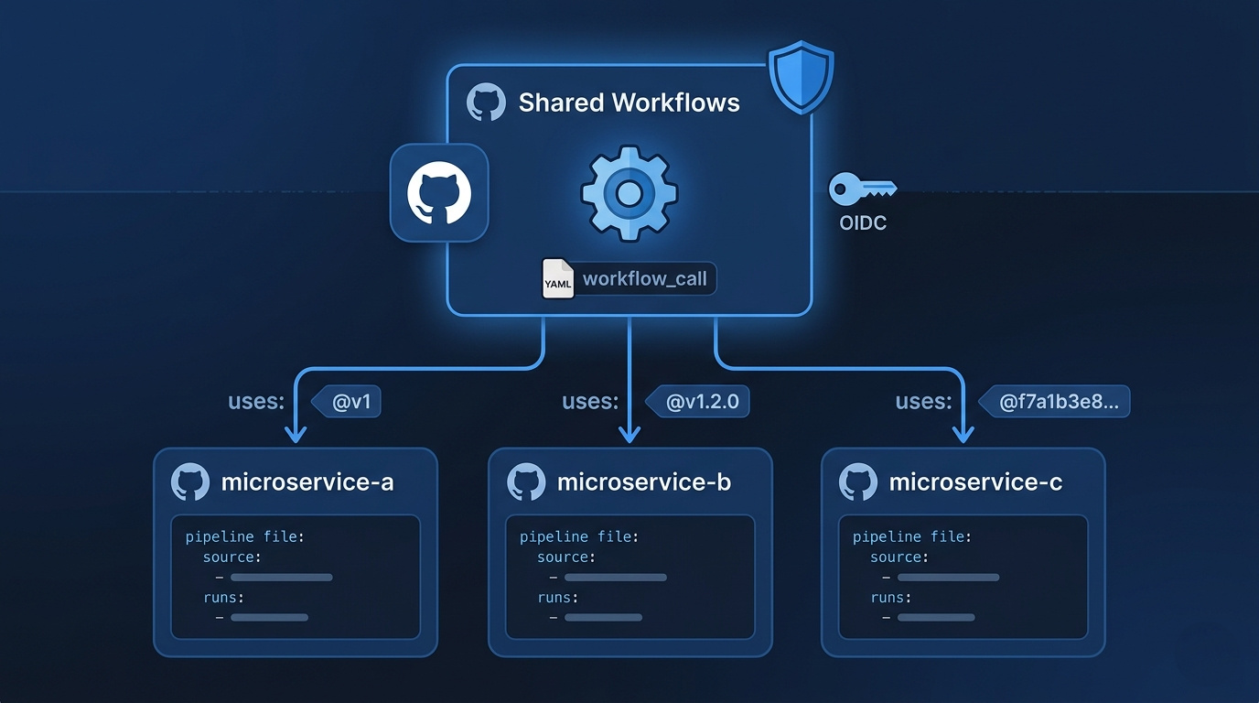
Task: Click "uses:" text before @v1
Action: 256,402
